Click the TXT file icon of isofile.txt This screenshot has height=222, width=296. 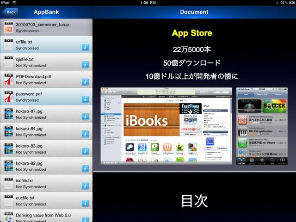tap(9, 183)
